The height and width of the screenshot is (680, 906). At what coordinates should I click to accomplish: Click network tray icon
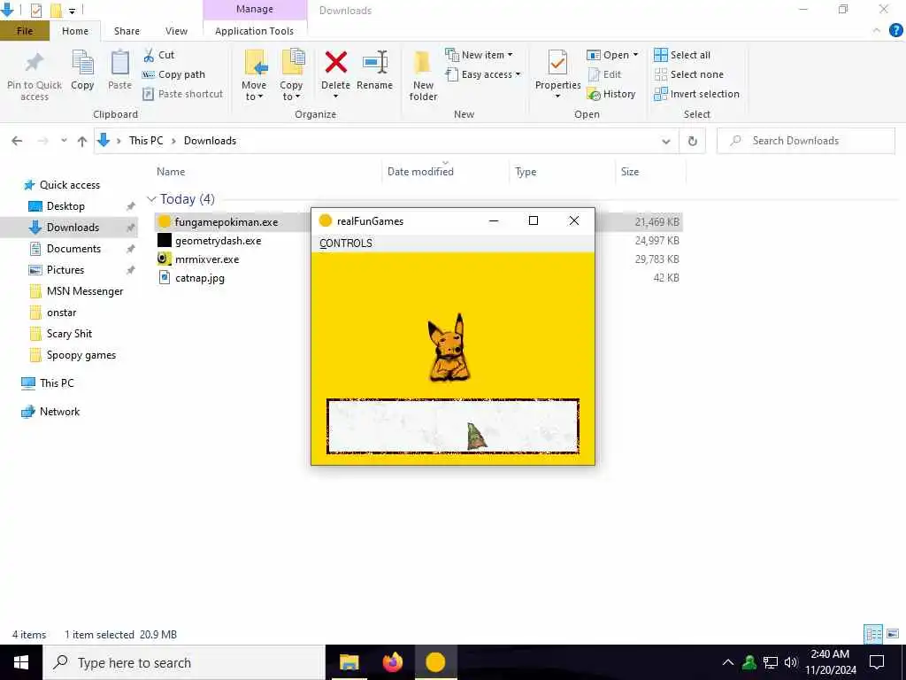tap(771, 662)
